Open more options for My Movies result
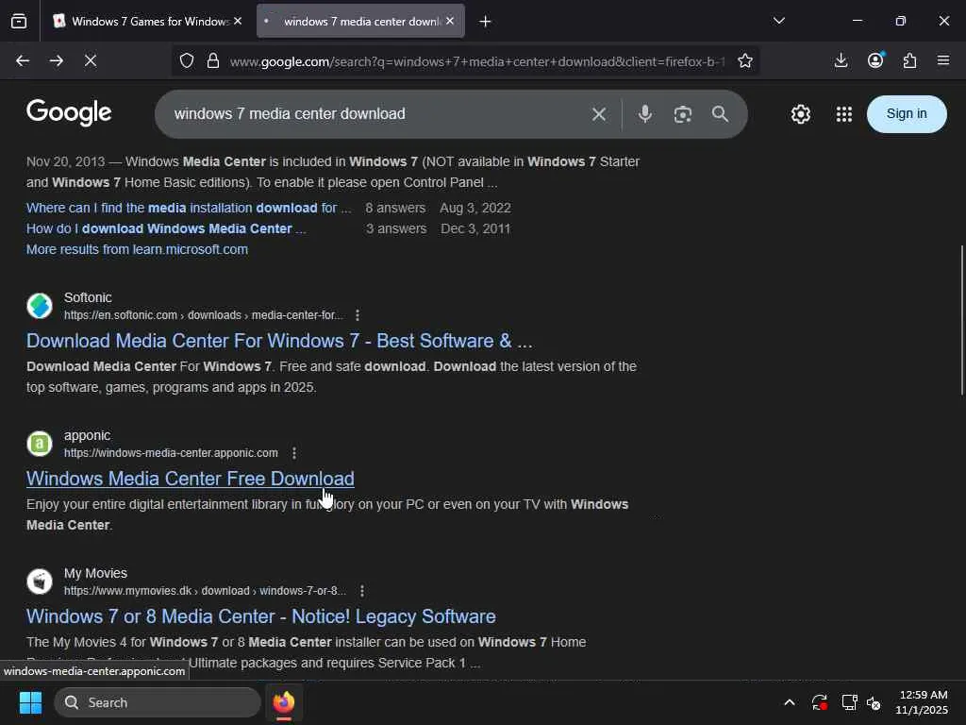 362,591
